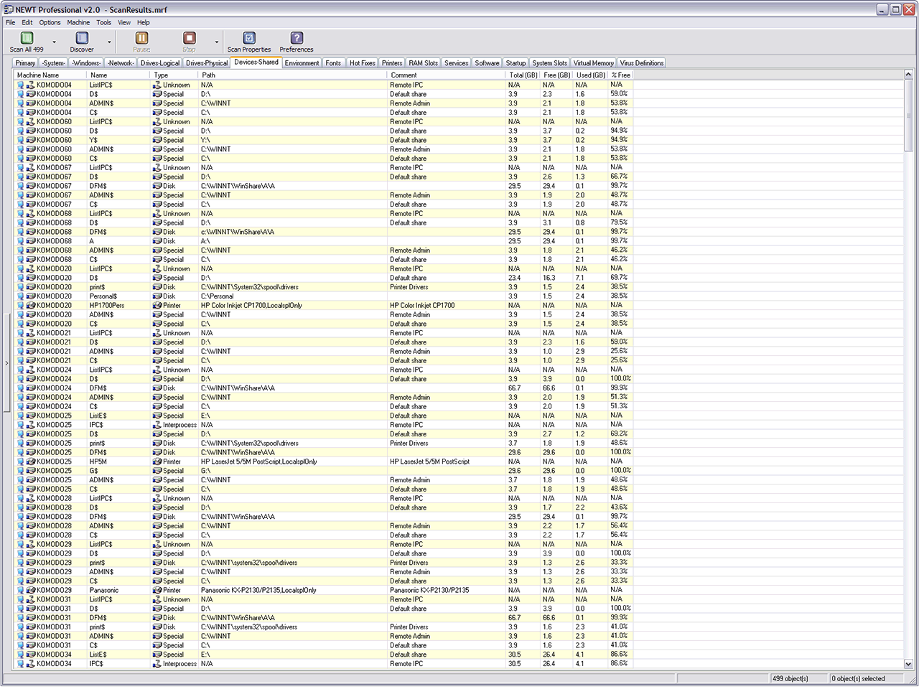Switch to the Drives-Logical tab

(x=160, y=63)
